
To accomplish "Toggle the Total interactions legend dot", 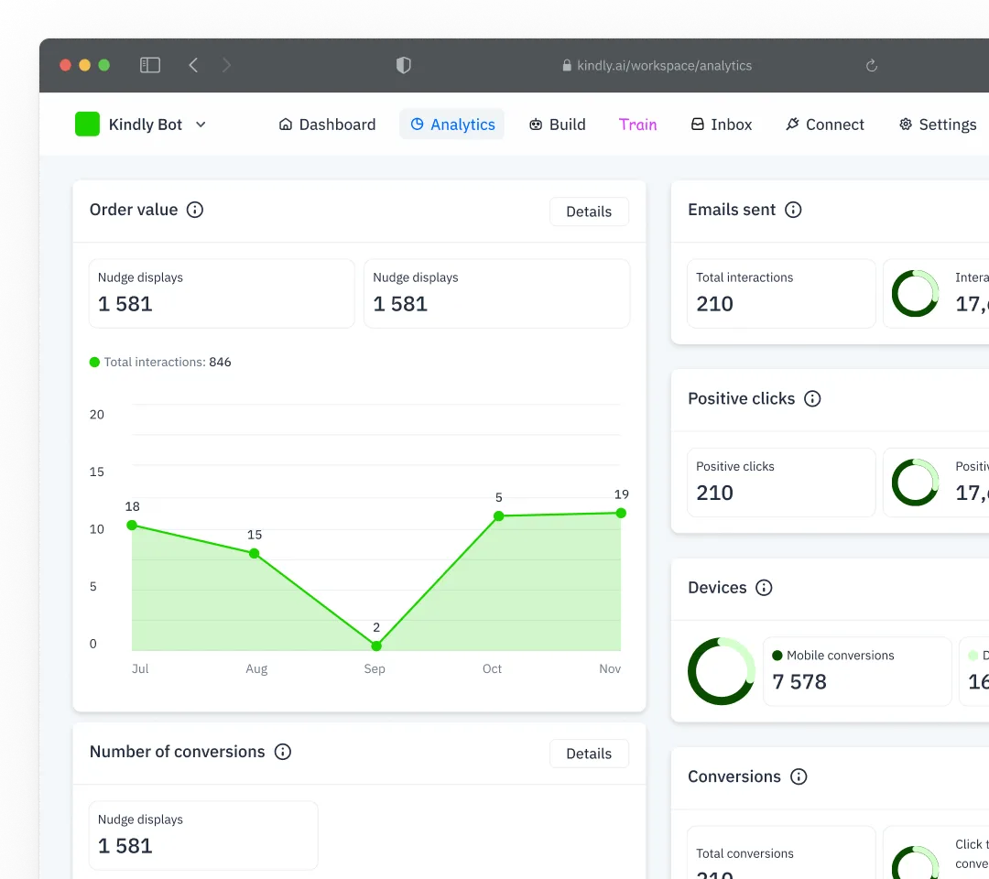I will click(x=94, y=362).
